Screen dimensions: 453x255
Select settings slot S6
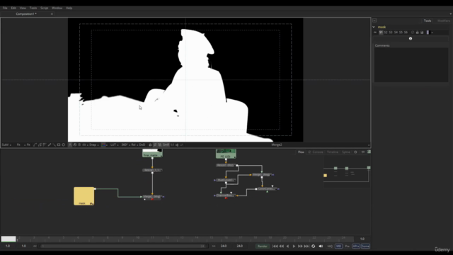pyautogui.click(x=406, y=33)
